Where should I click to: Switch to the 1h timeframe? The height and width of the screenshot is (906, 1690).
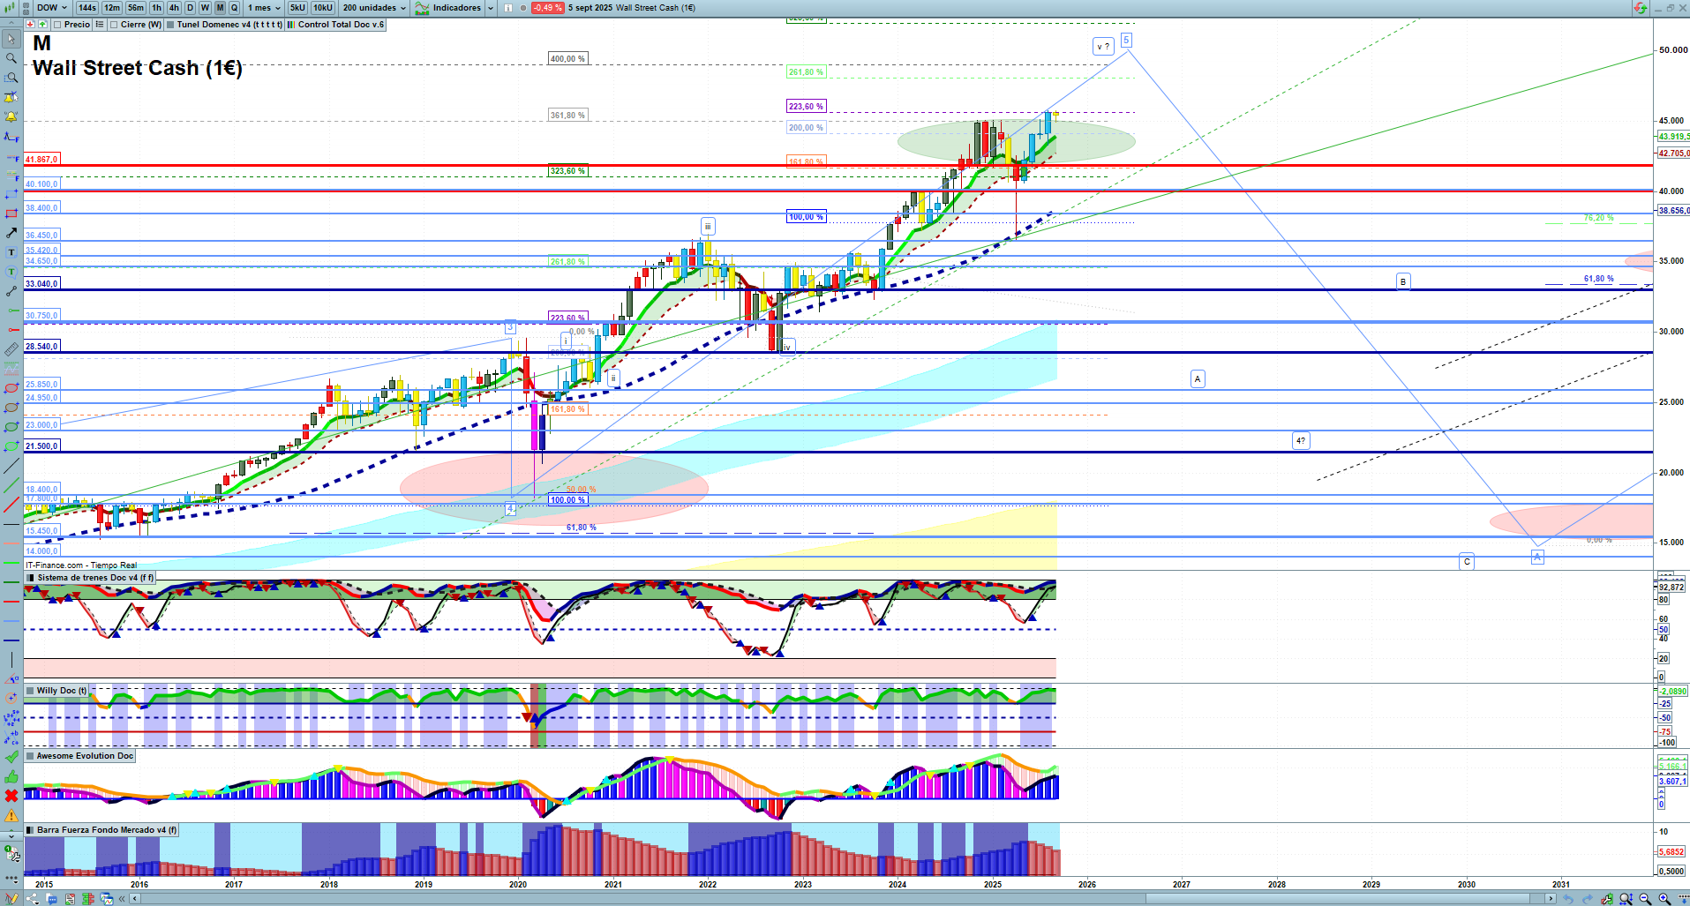tap(157, 8)
